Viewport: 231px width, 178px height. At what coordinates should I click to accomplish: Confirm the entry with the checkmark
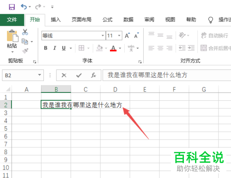(x=79, y=75)
